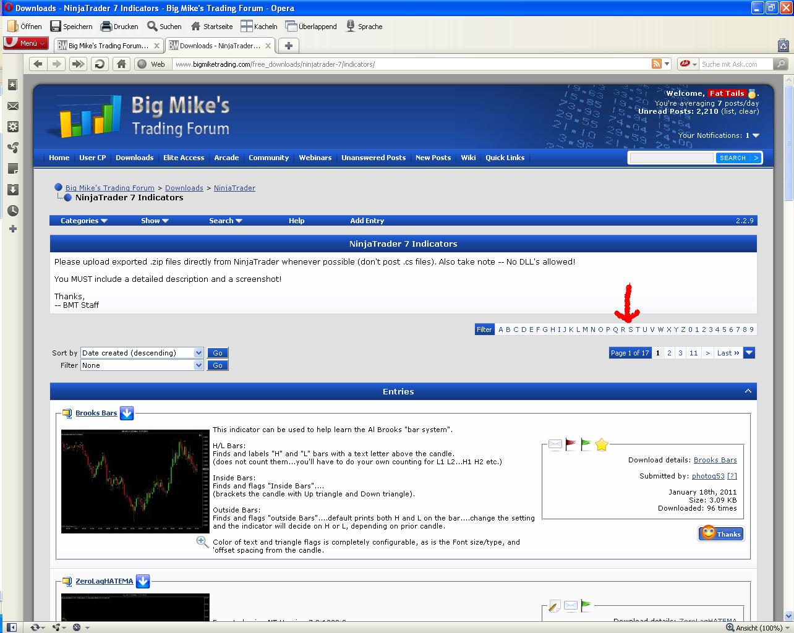
Task: Click the red flag icon for Brooks Bars
Action: (x=571, y=444)
